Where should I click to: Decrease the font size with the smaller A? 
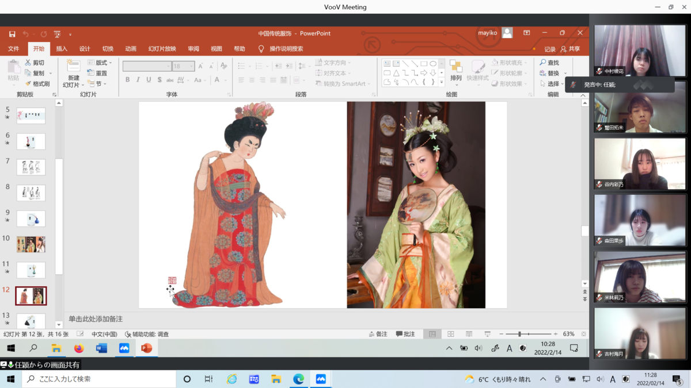(x=211, y=66)
